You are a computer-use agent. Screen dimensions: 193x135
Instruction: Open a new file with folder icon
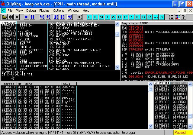[5, 17]
